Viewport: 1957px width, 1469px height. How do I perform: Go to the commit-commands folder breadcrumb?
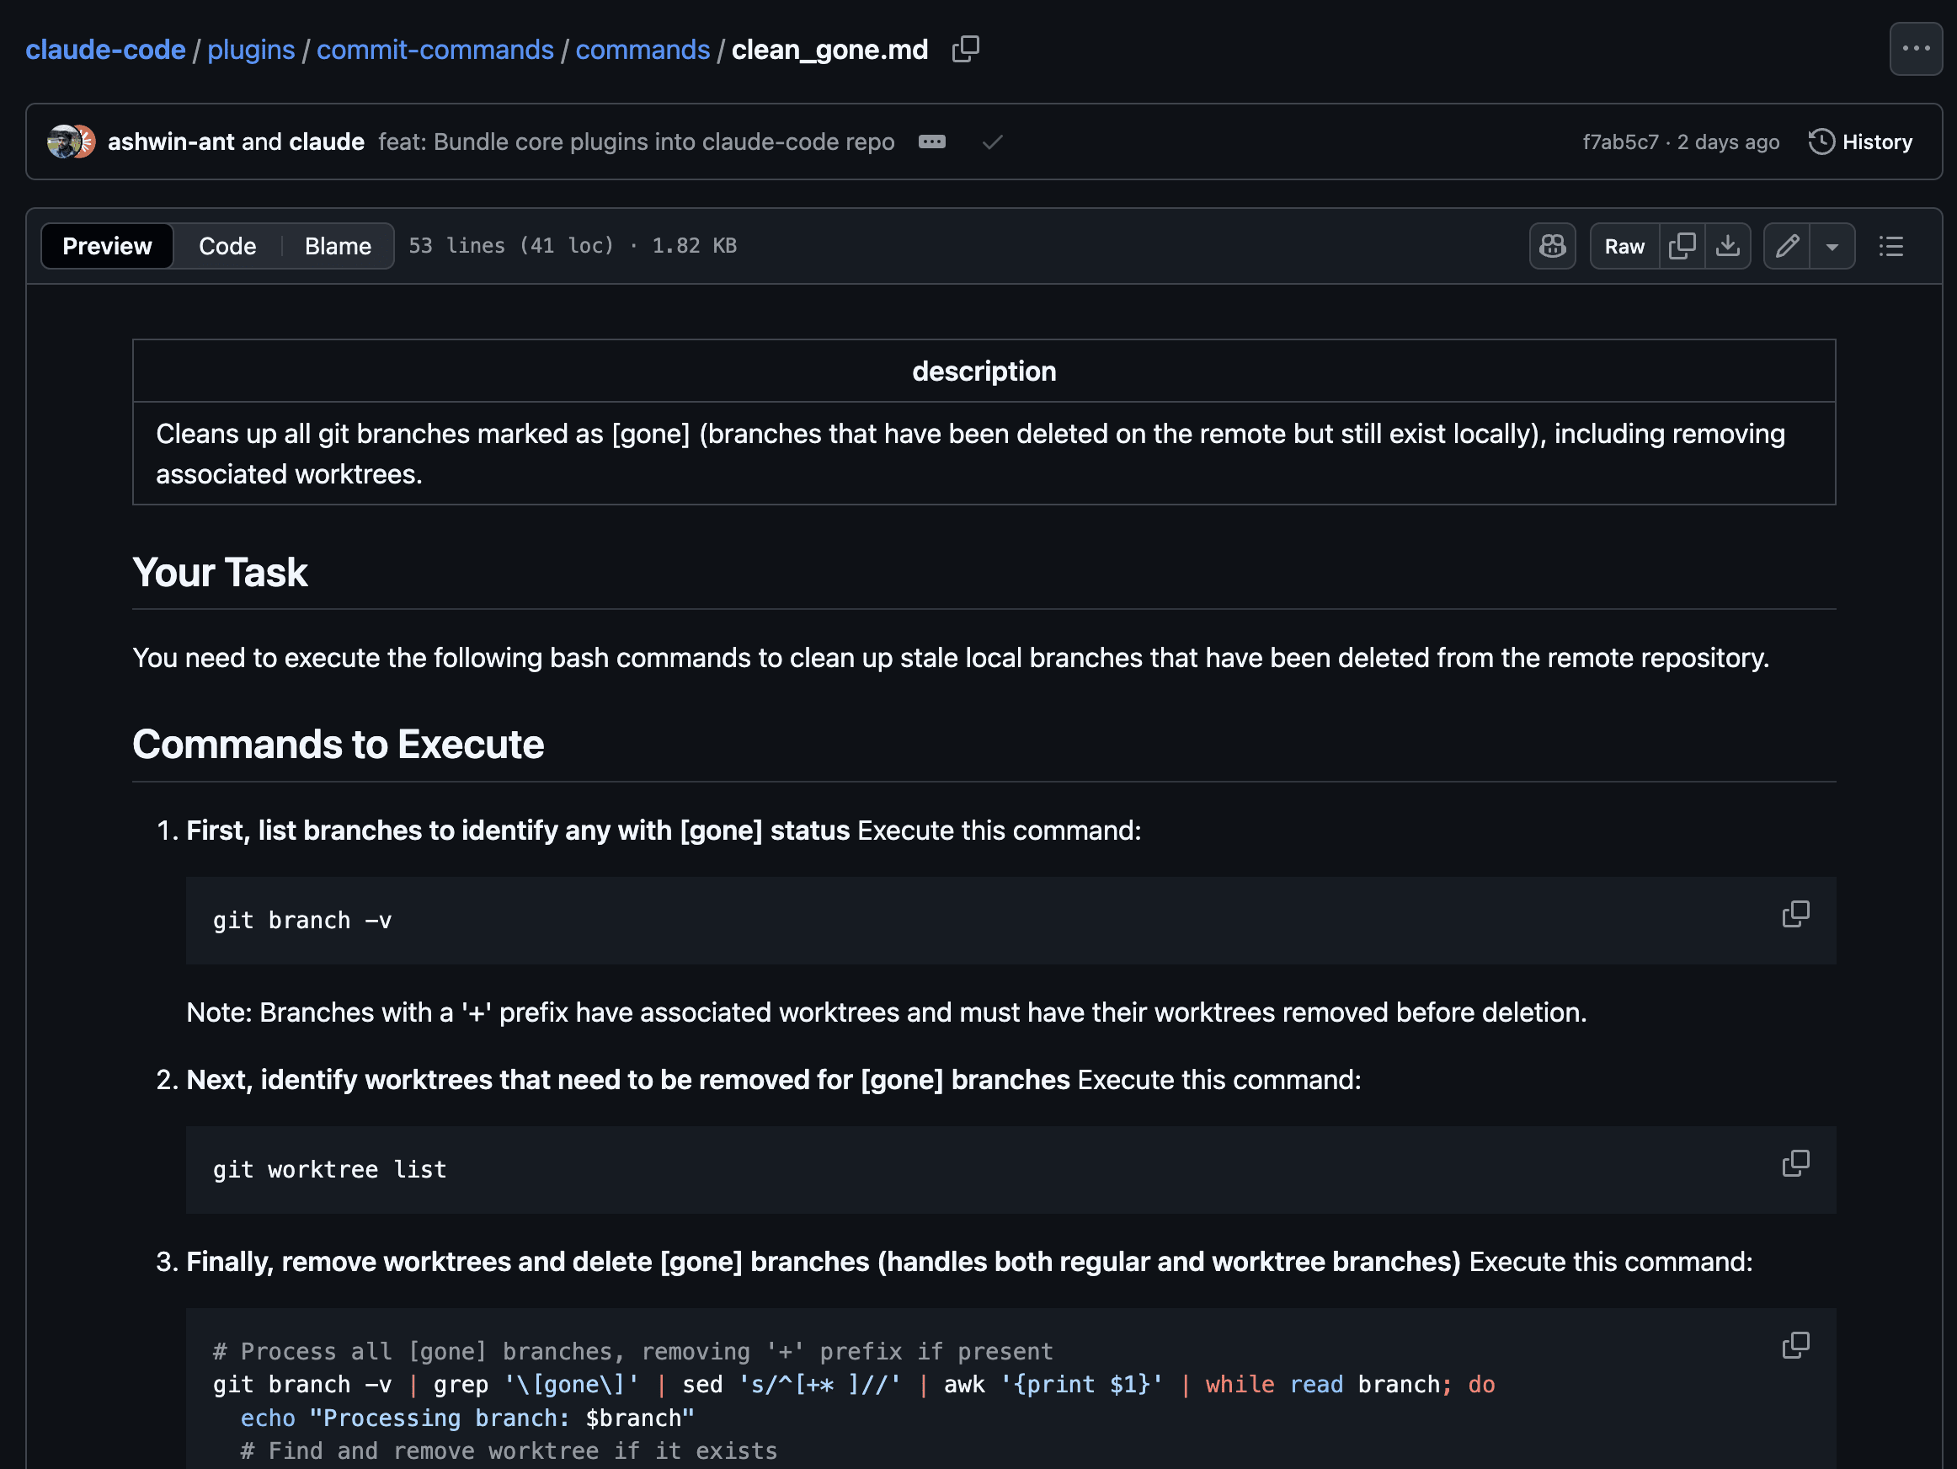point(435,50)
